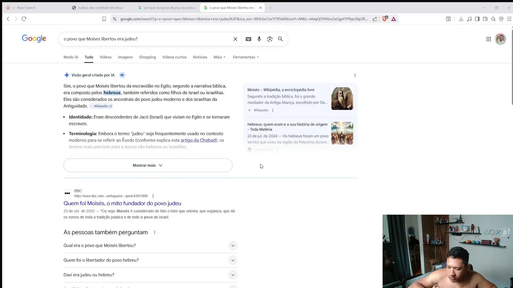The width and height of the screenshot is (513, 288).
Task: Close the active 'o povo que Moises libertou' tab
Action: click(x=261, y=8)
